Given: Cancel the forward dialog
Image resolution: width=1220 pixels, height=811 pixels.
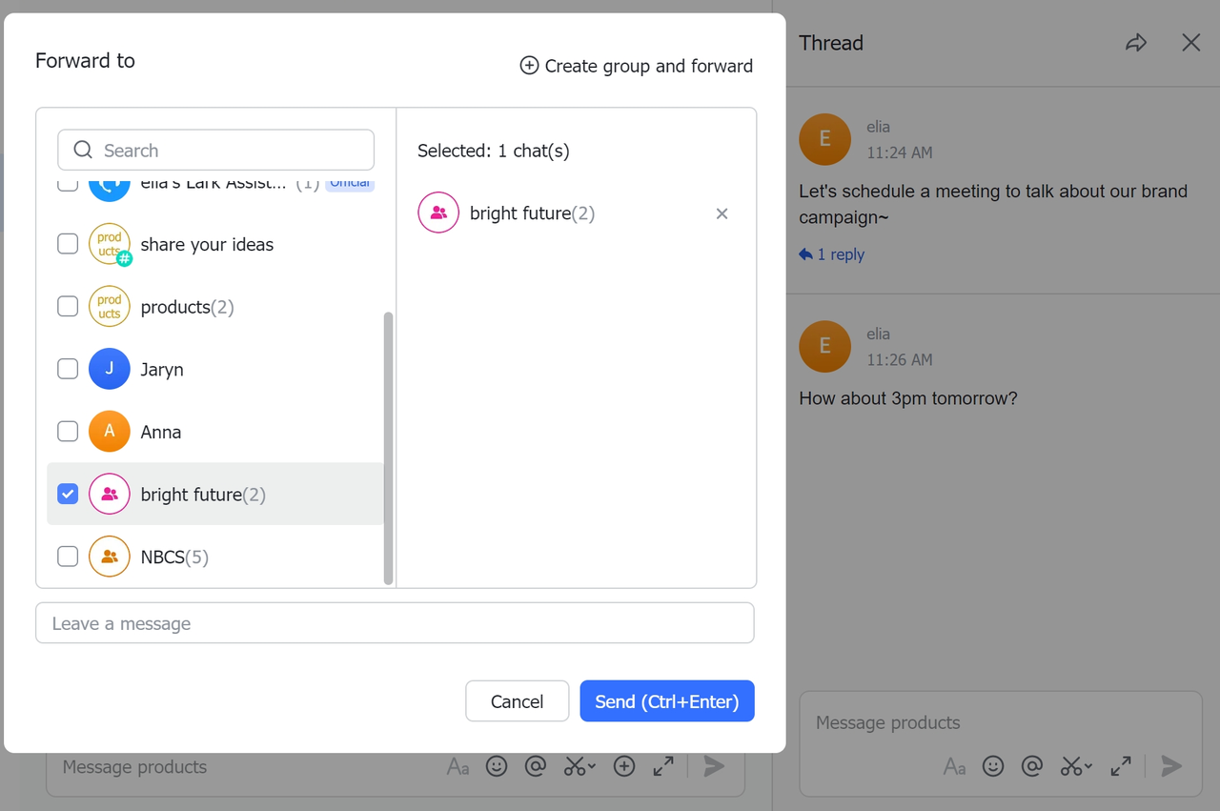Looking at the screenshot, I should [x=517, y=701].
